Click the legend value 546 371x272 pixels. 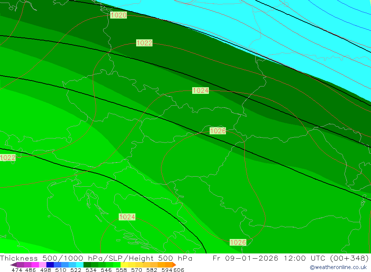coord(106,270)
